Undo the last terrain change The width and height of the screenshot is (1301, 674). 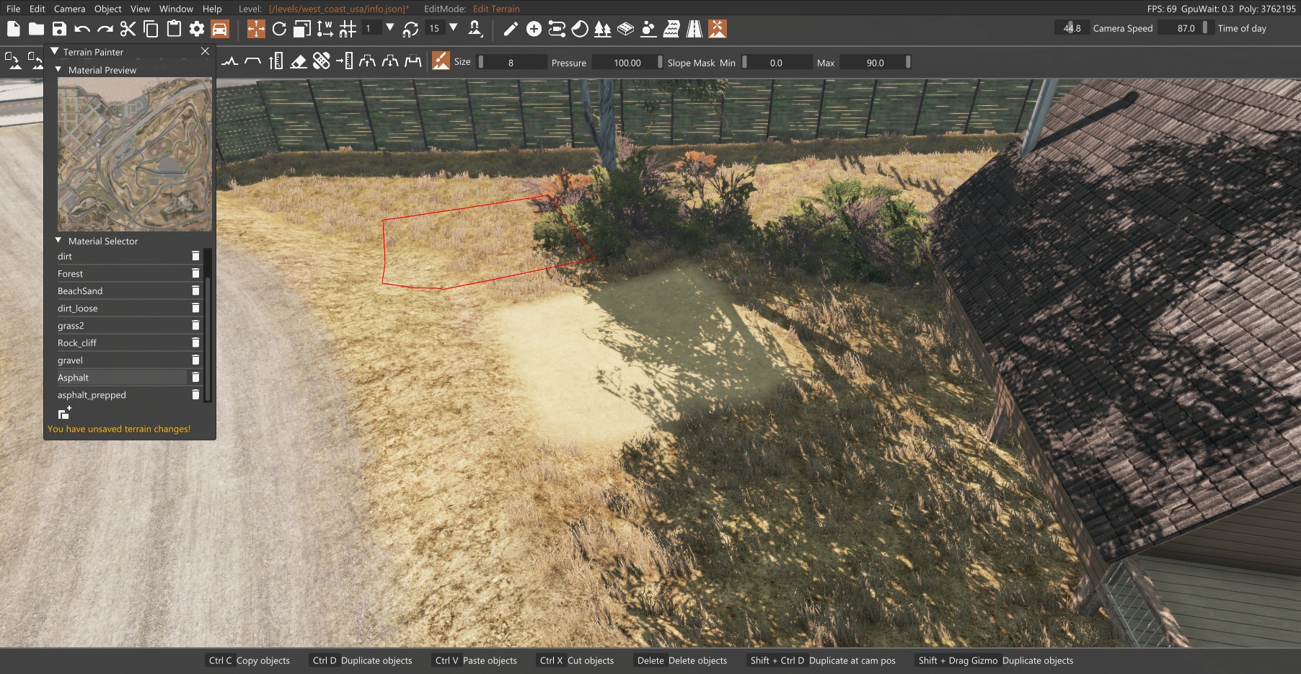(82, 29)
